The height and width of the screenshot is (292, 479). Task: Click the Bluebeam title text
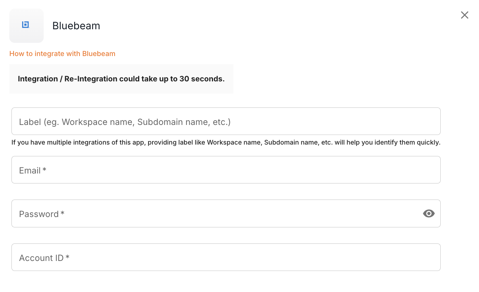76,26
